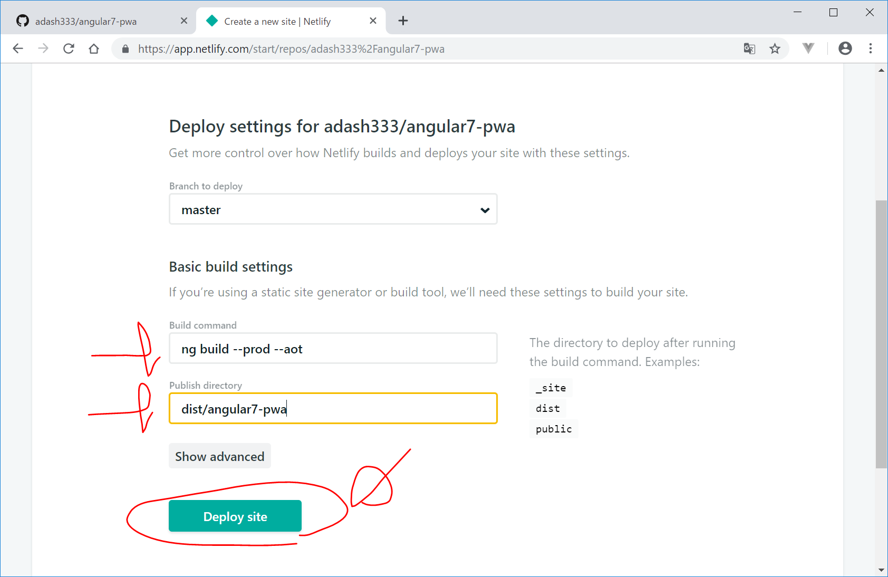
Task: Open a new browser tab
Action: (x=403, y=21)
